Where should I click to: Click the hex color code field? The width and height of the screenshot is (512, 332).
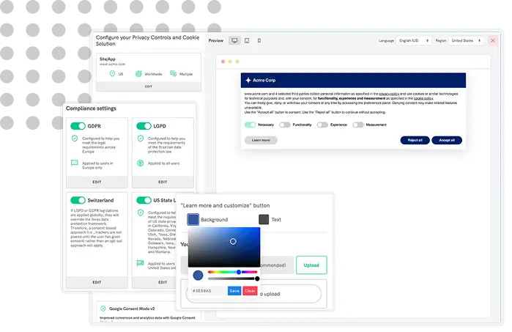click(207, 291)
